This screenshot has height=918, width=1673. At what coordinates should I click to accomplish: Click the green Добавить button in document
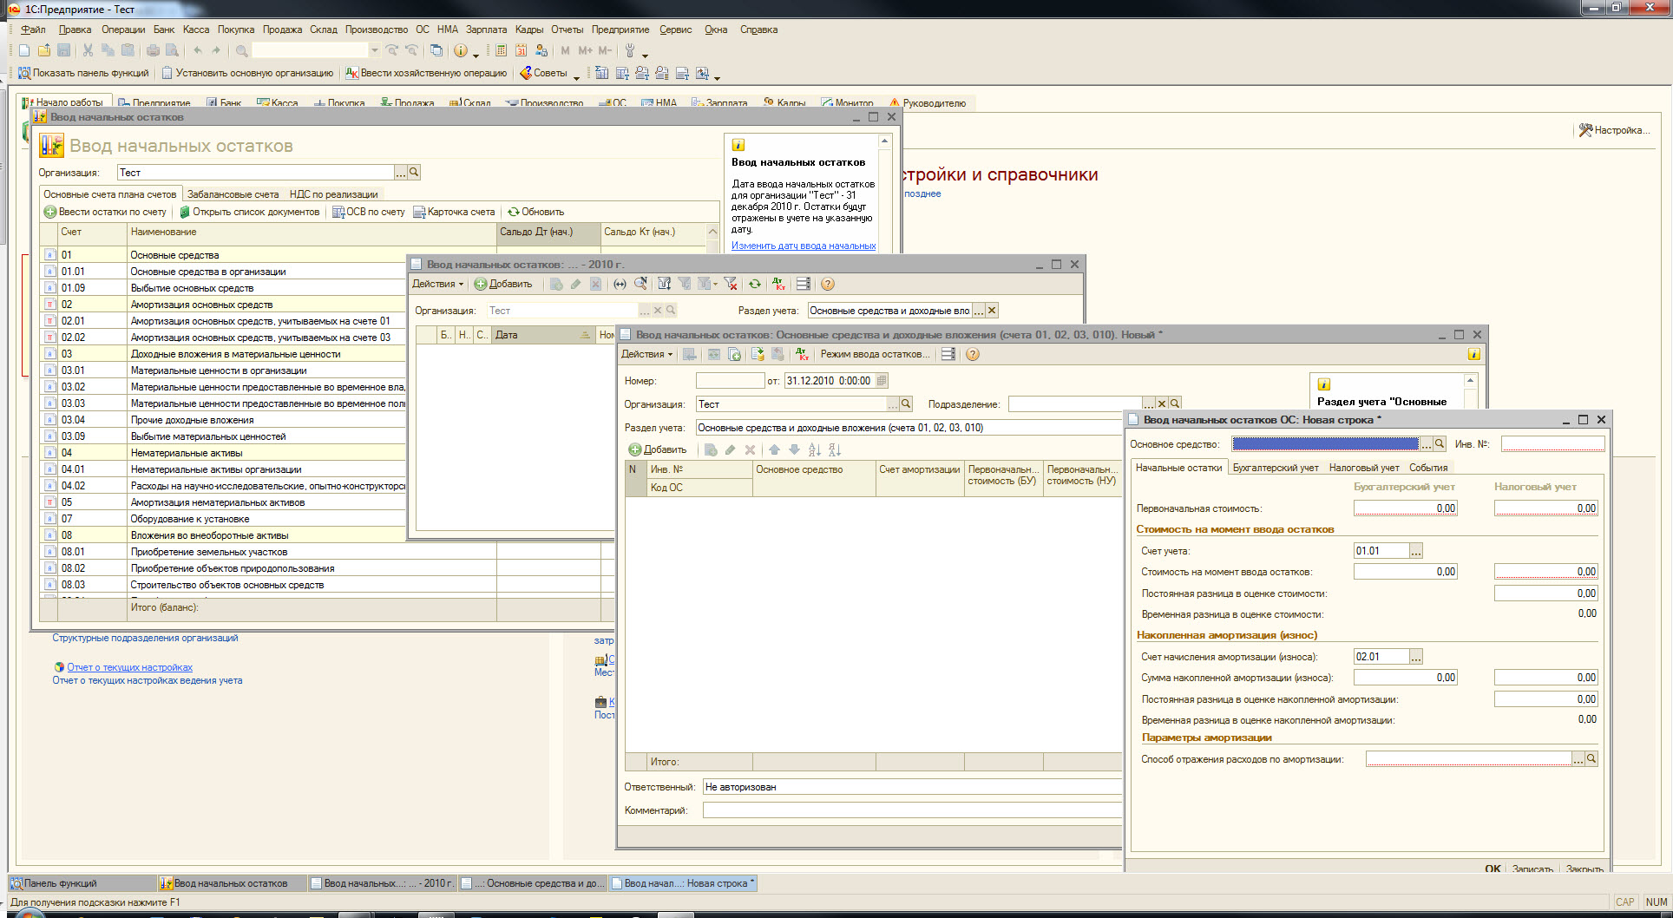(x=658, y=449)
